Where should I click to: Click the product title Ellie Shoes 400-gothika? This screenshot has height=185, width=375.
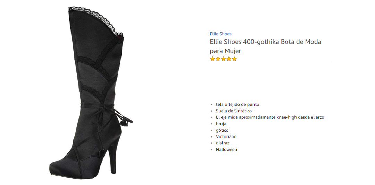266,46
